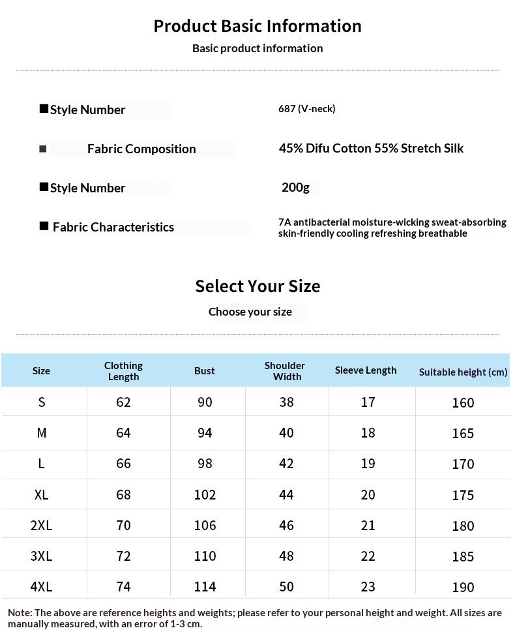This screenshot has width=515, height=641.
Task: Click the suitable height value 190
Action: coord(463,588)
